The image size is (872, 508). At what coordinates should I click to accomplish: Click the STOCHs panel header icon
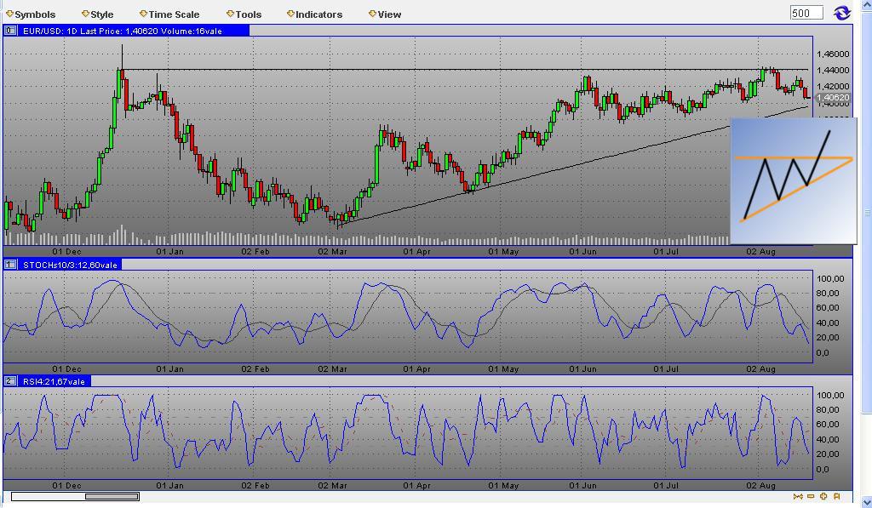coord(10,265)
